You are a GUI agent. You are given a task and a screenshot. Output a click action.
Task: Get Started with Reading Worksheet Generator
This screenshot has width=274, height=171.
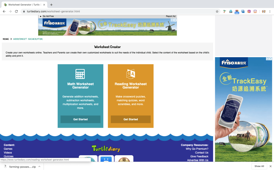click(x=131, y=119)
